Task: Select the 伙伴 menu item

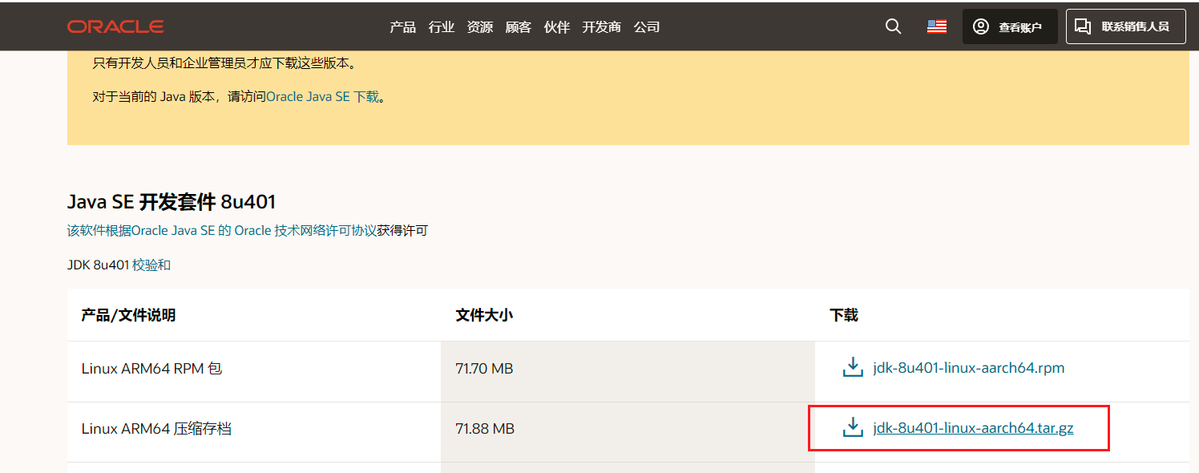Action: [557, 27]
